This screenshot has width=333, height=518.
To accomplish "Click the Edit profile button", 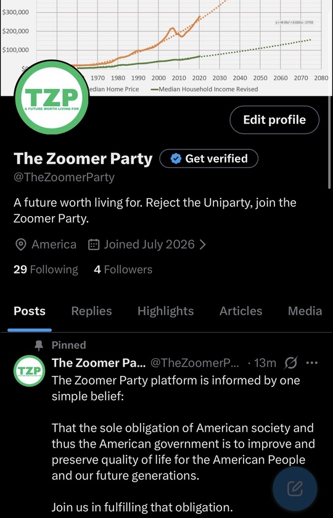I will click(274, 120).
